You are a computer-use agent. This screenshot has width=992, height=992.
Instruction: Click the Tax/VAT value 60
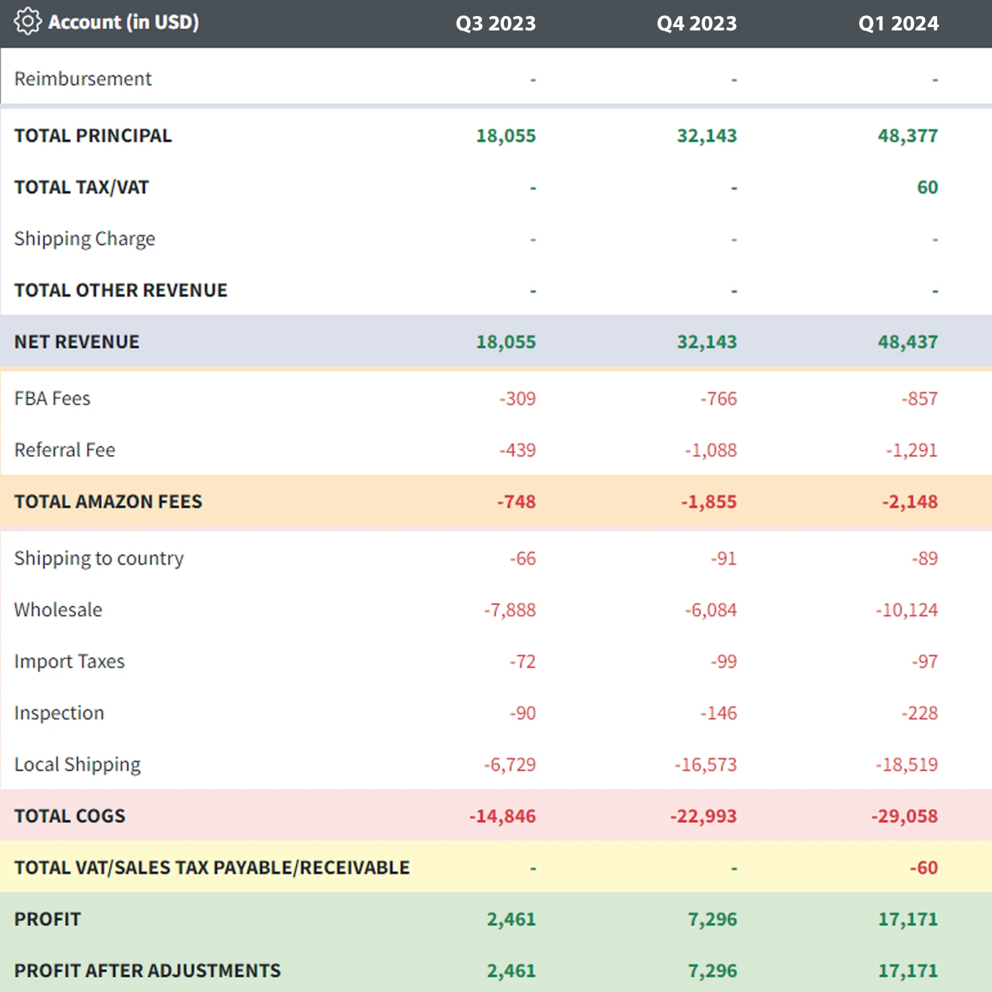(x=927, y=187)
